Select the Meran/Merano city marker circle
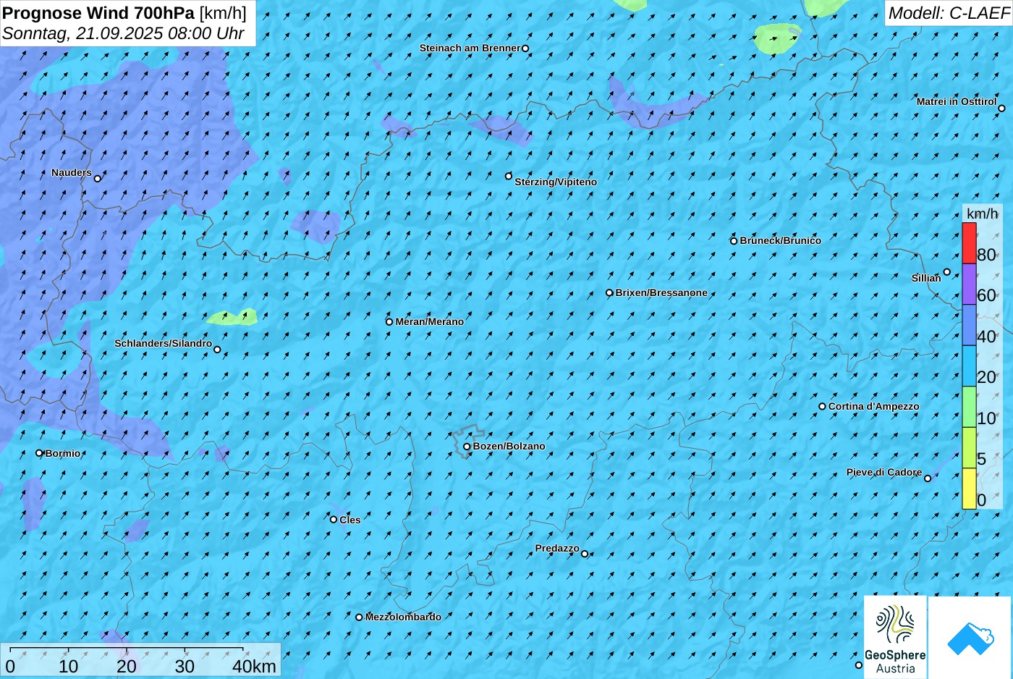The image size is (1013, 679). click(389, 322)
